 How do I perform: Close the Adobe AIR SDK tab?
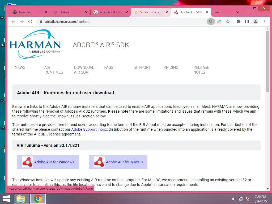tap(207, 12)
